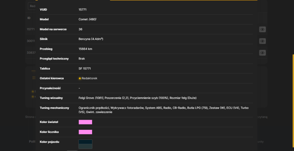
Task: Click the Ostatni kierowca label
Action: click(x=52, y=78)
